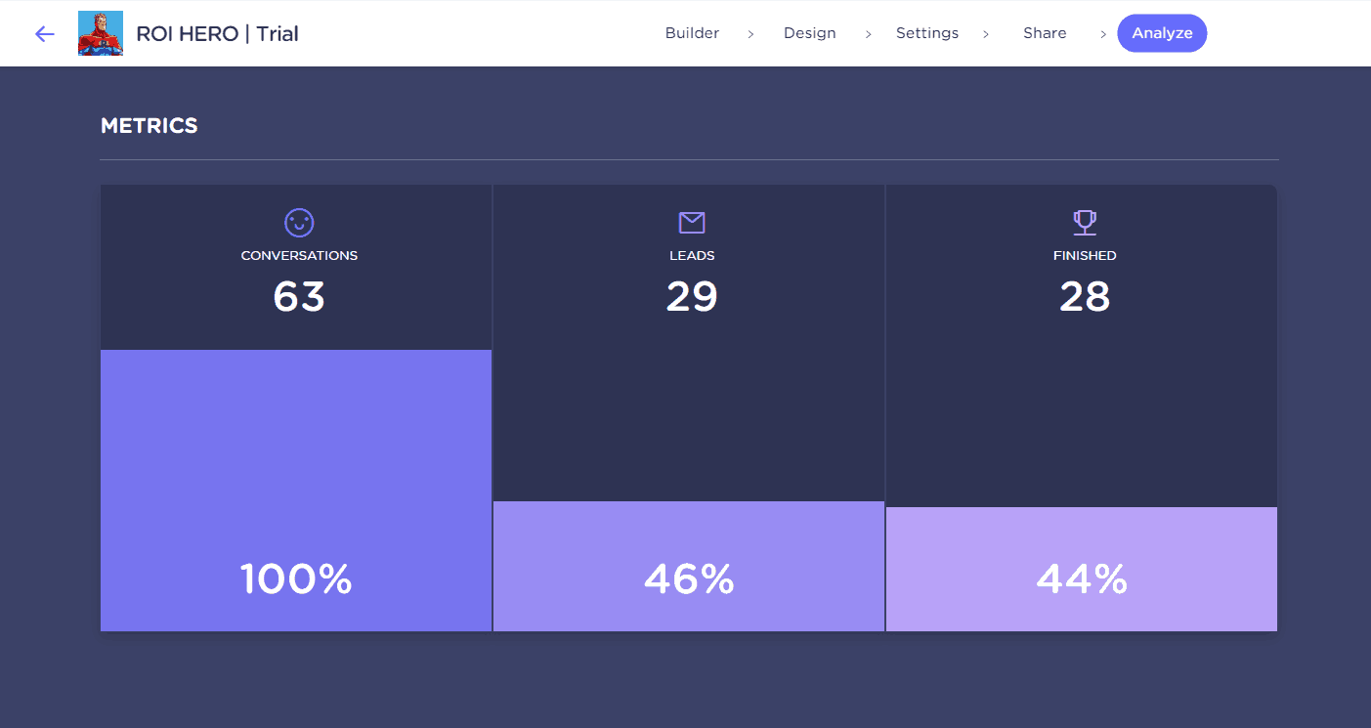Image resolution: width=1371 pixels, height=728 pixels.
Task: Go to the Builder step
Action: coord(692,33)
